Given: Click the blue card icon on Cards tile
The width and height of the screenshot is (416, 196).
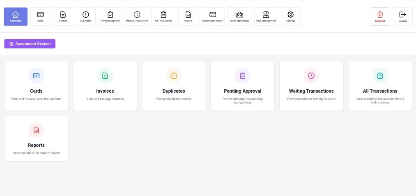Looking at the screenshot, I should (x=37, y=76).
